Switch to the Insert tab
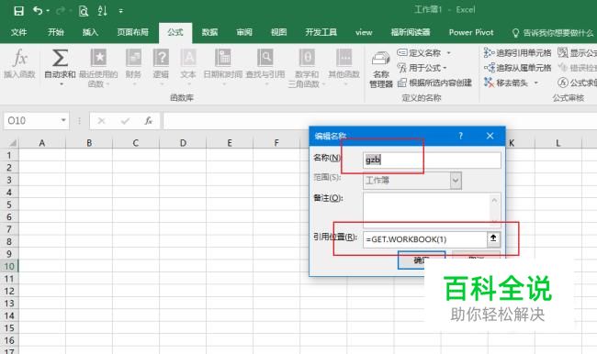Screen dimensions: 597x354 pos(90,32)
